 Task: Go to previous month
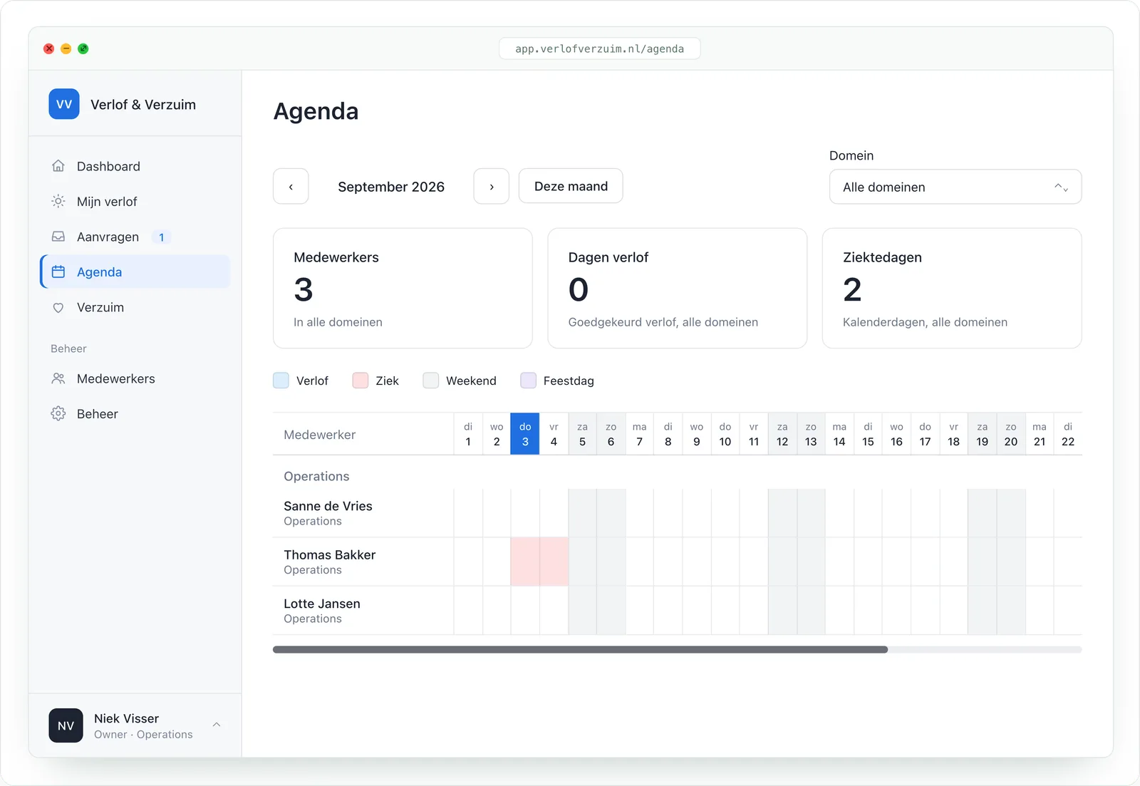click(x=291, y=186)
